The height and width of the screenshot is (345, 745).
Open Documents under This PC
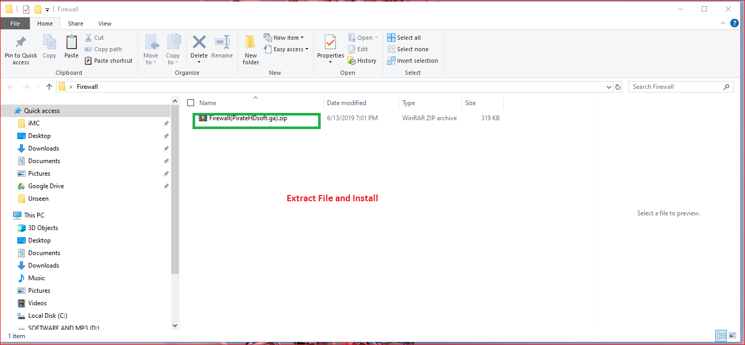[44, 253]
